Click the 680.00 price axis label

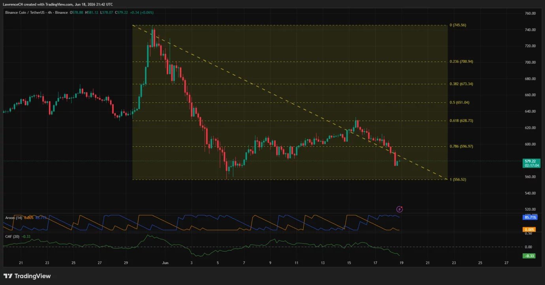530,79
